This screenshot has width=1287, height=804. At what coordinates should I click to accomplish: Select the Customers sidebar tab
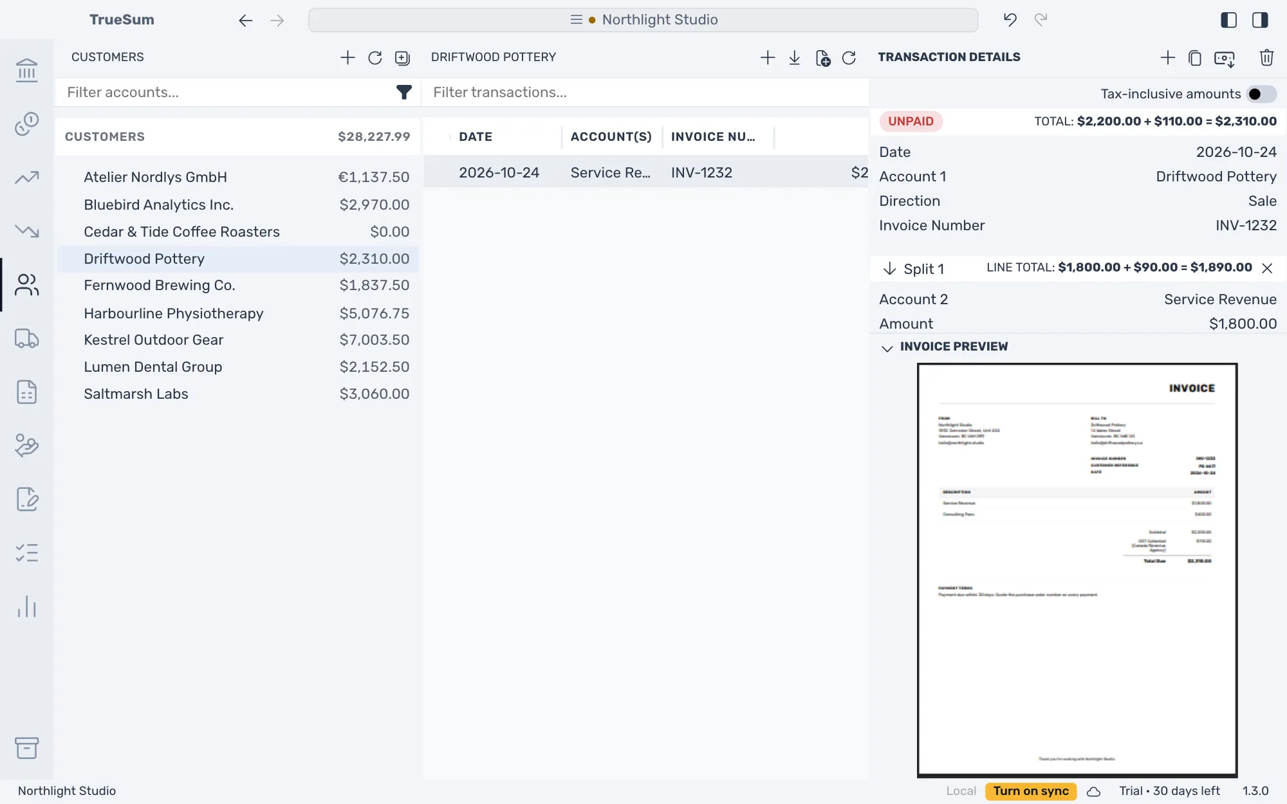[26, 284]
